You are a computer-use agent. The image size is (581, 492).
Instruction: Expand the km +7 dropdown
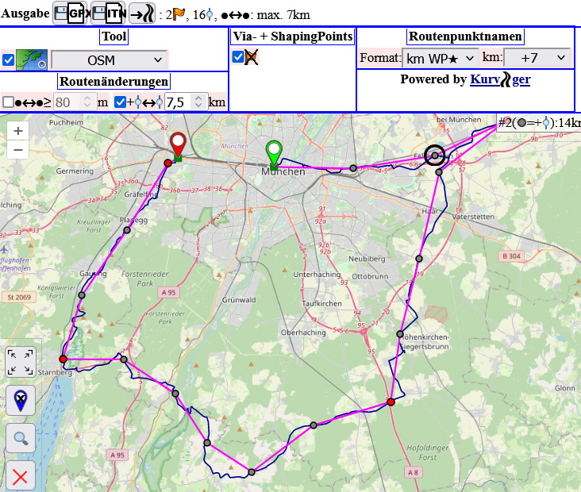[537, 58]
